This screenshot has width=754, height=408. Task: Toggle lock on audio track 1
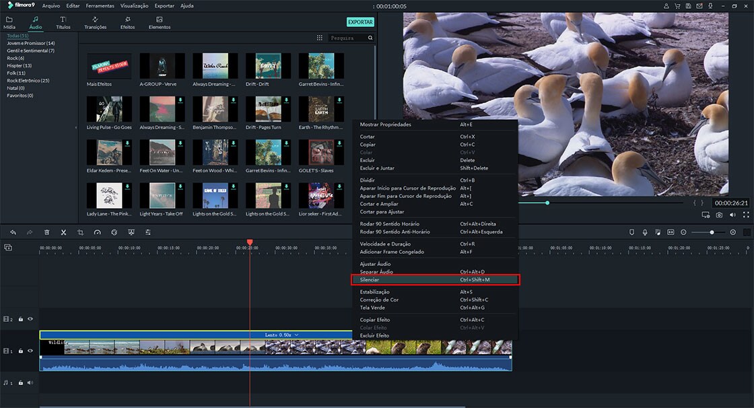pyautogui.click(x=21, y=383)
